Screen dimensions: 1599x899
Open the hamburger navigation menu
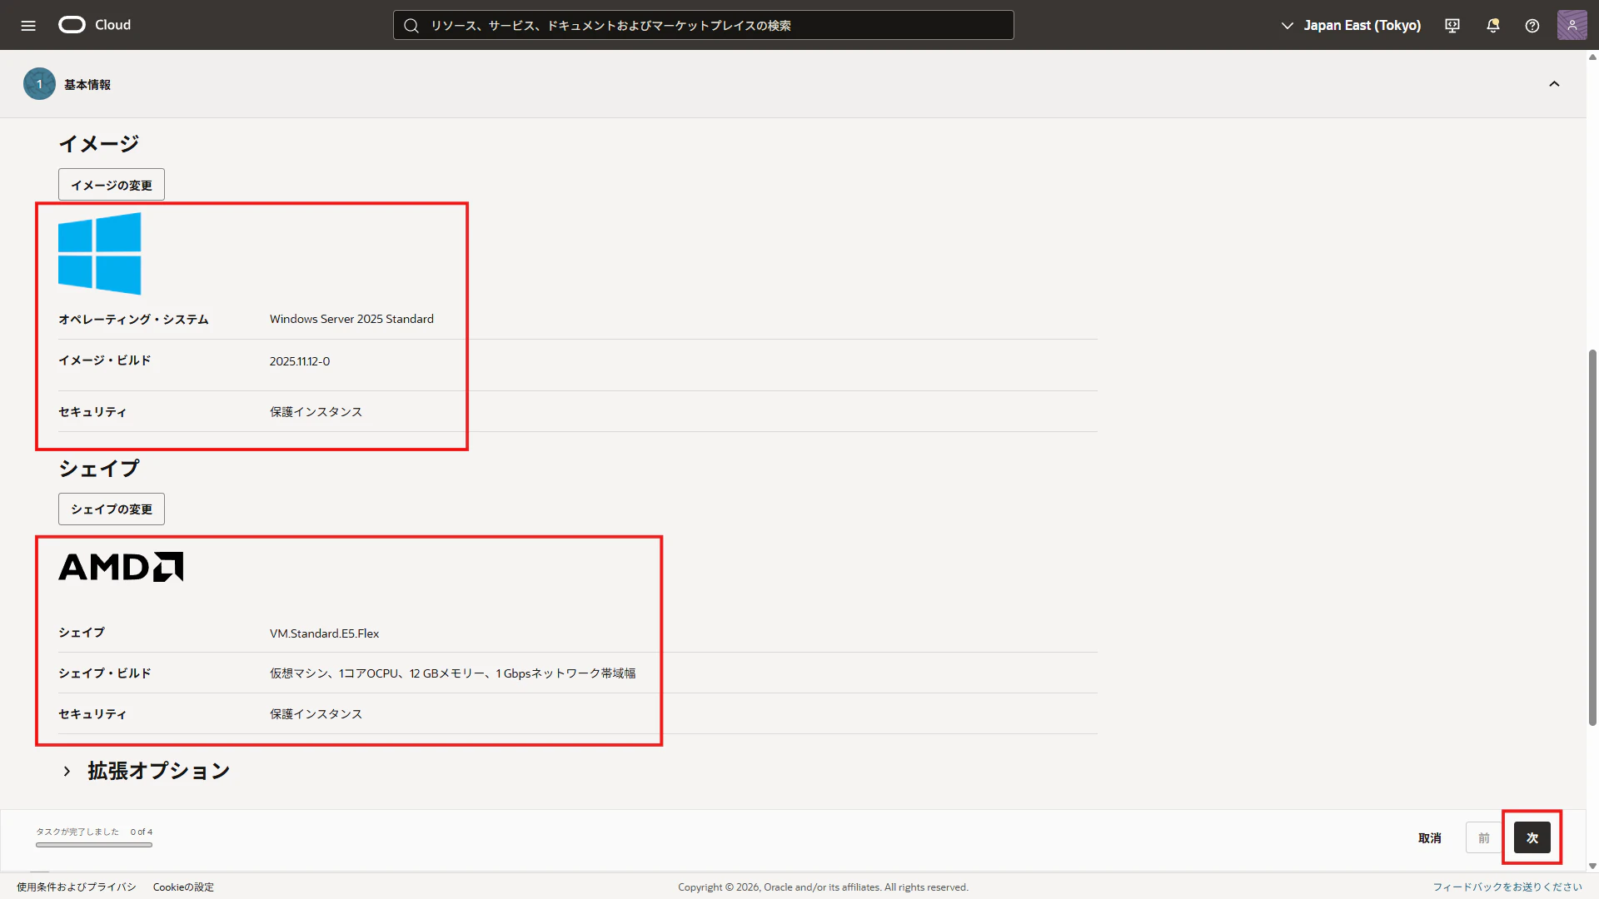[x=28, y=25]
